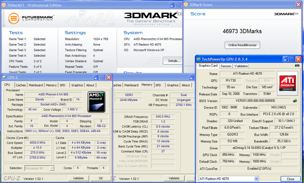Click the 3DMark03 title bar icon

[4, 5]
